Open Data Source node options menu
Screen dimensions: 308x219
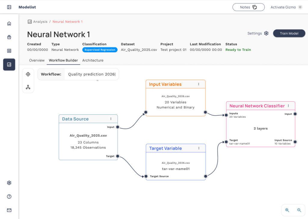tap(111, 119)
